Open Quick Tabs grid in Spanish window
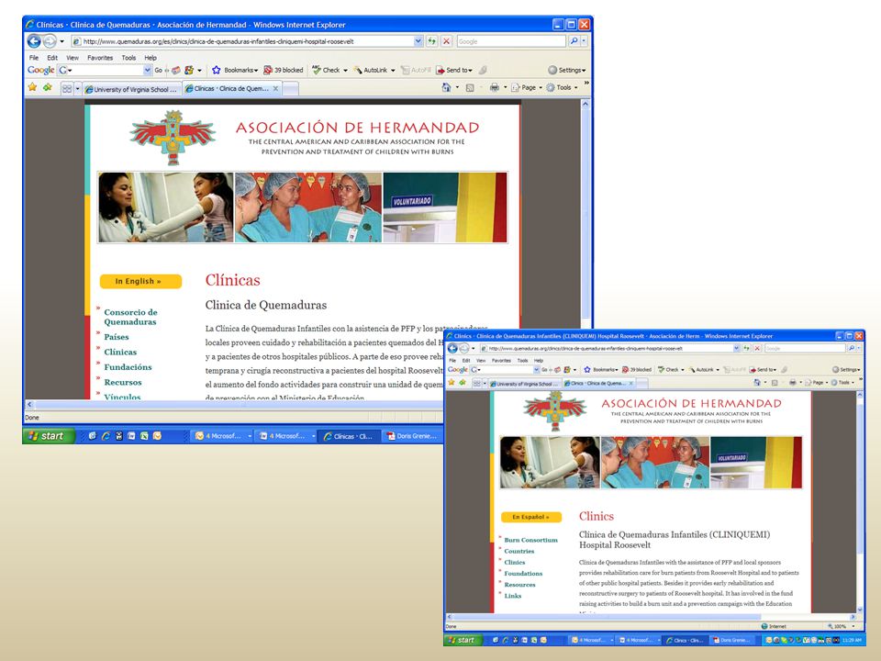Image resolution: width=881 pixels, height=661 pixels. coord(67,88)
